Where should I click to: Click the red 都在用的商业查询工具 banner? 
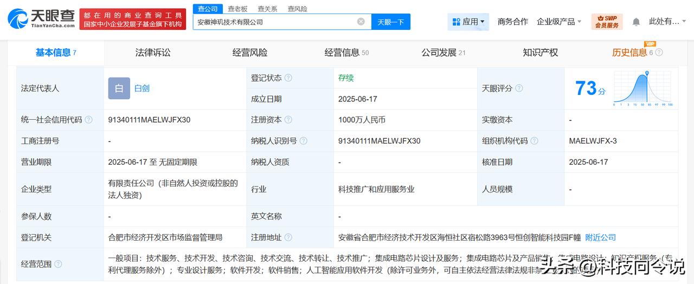[x=133, y=19]
